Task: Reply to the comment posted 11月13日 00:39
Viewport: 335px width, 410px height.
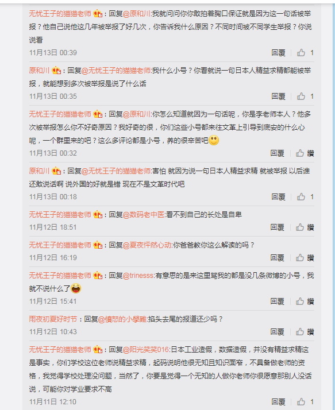Action: [x=278, y=53]
